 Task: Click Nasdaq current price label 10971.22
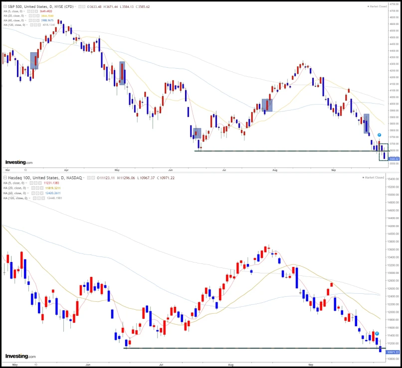tap(394, 353)
